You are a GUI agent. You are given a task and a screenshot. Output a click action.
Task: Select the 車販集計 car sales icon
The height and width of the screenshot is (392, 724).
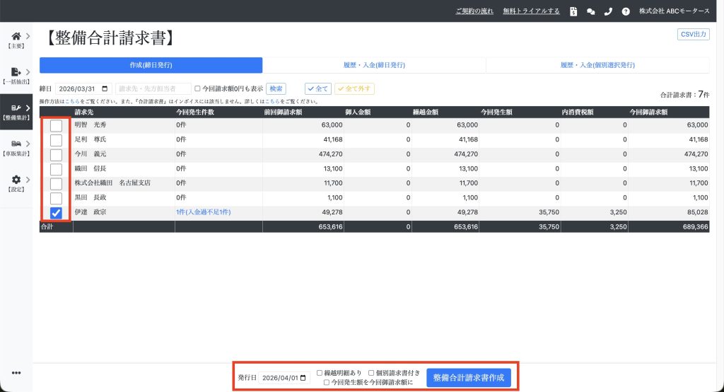pos(16,144)
